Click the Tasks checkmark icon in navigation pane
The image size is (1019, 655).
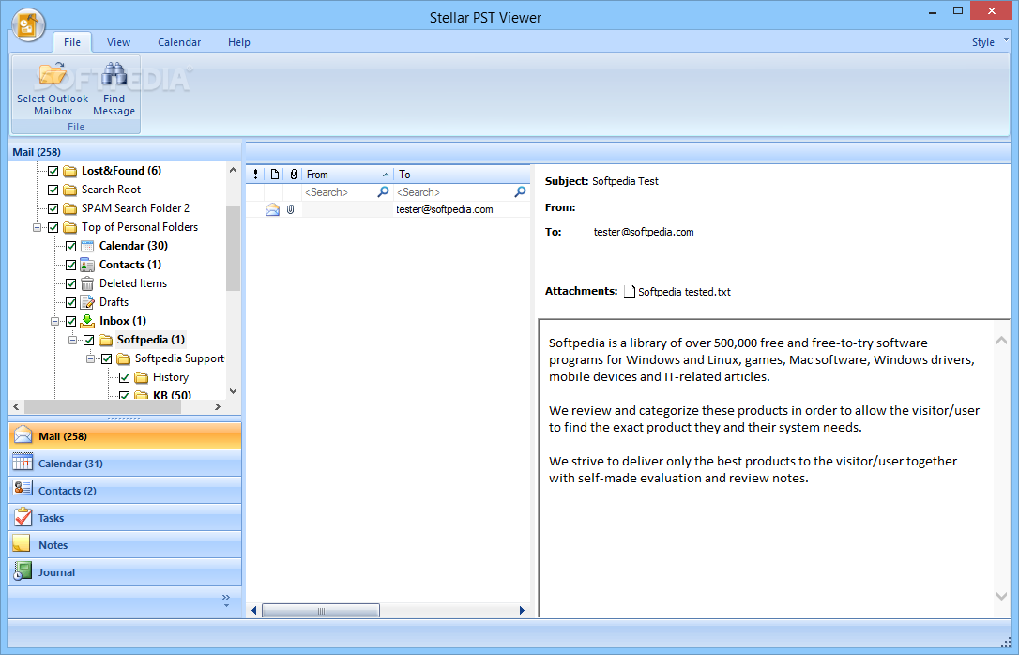[x=23, y=517]
